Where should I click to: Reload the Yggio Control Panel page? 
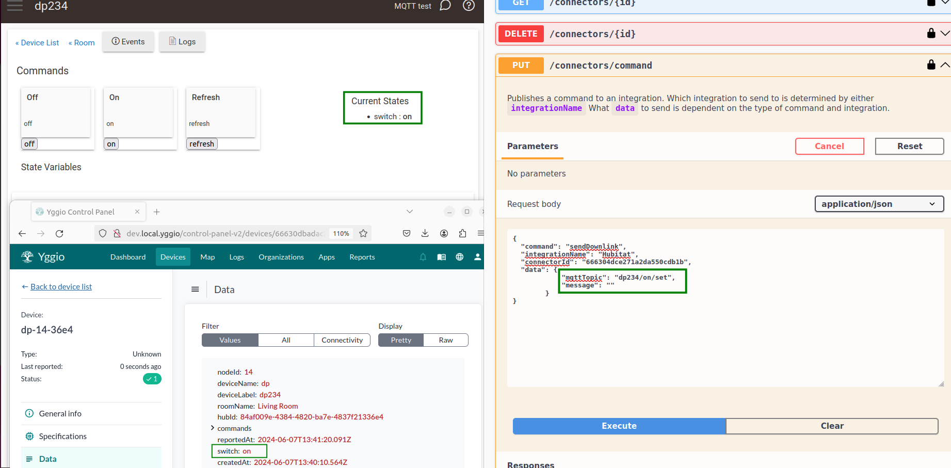click(59, 234)
